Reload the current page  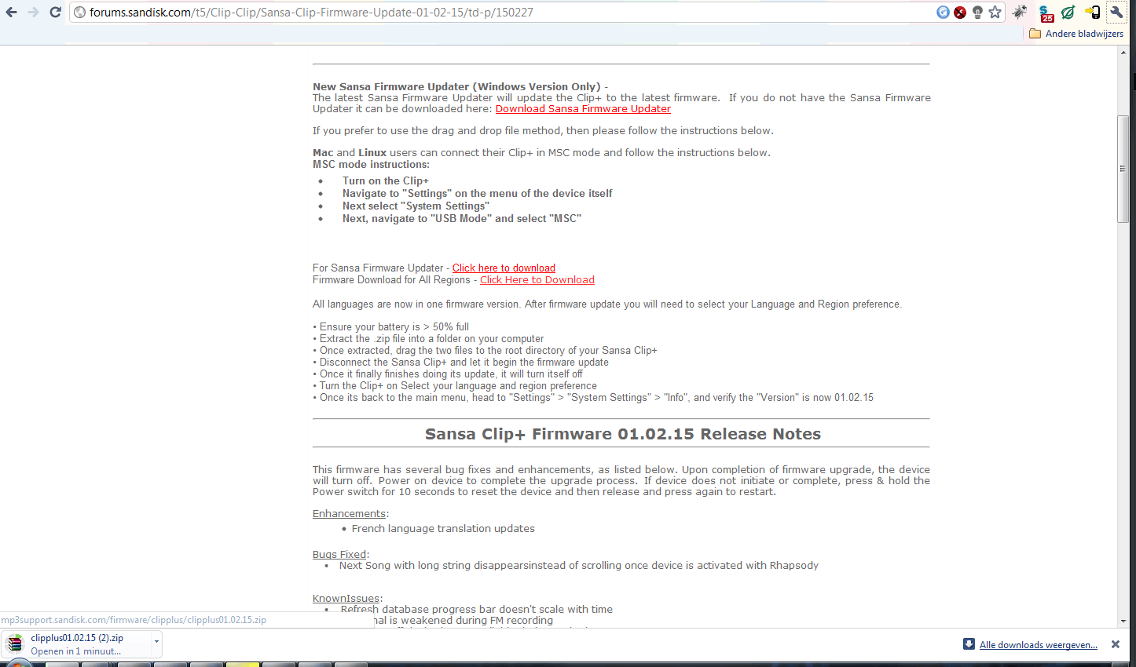coord(55,12)
